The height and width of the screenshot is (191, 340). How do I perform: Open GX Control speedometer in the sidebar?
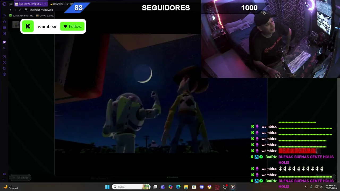coord(4,16)
